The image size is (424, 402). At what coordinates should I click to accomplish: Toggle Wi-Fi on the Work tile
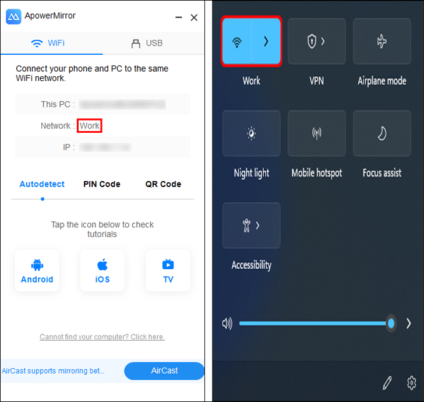(x=237, y=41)
